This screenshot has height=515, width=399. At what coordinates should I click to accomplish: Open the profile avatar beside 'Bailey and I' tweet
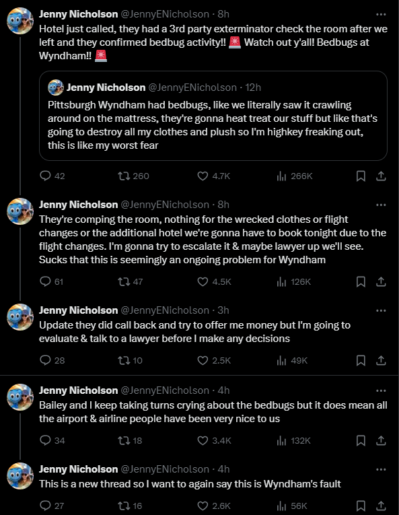(x=20, y=397)
